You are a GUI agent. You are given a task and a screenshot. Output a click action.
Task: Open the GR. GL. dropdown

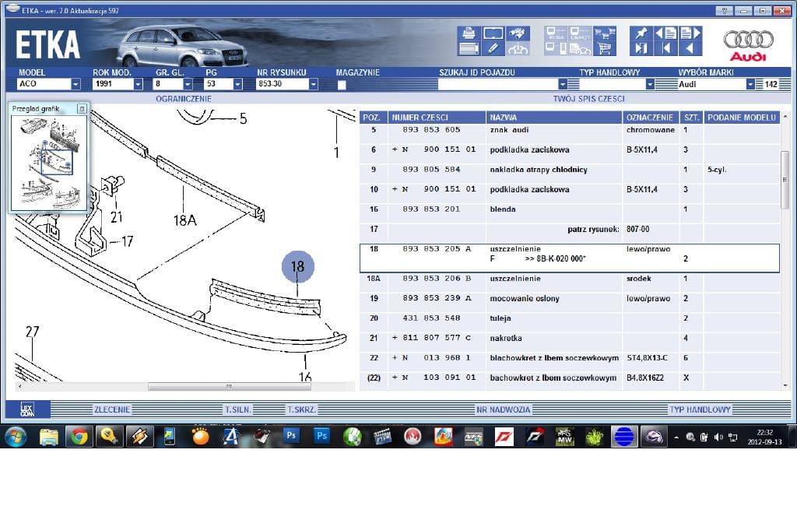pyautogui.click(x=188, y=84)
